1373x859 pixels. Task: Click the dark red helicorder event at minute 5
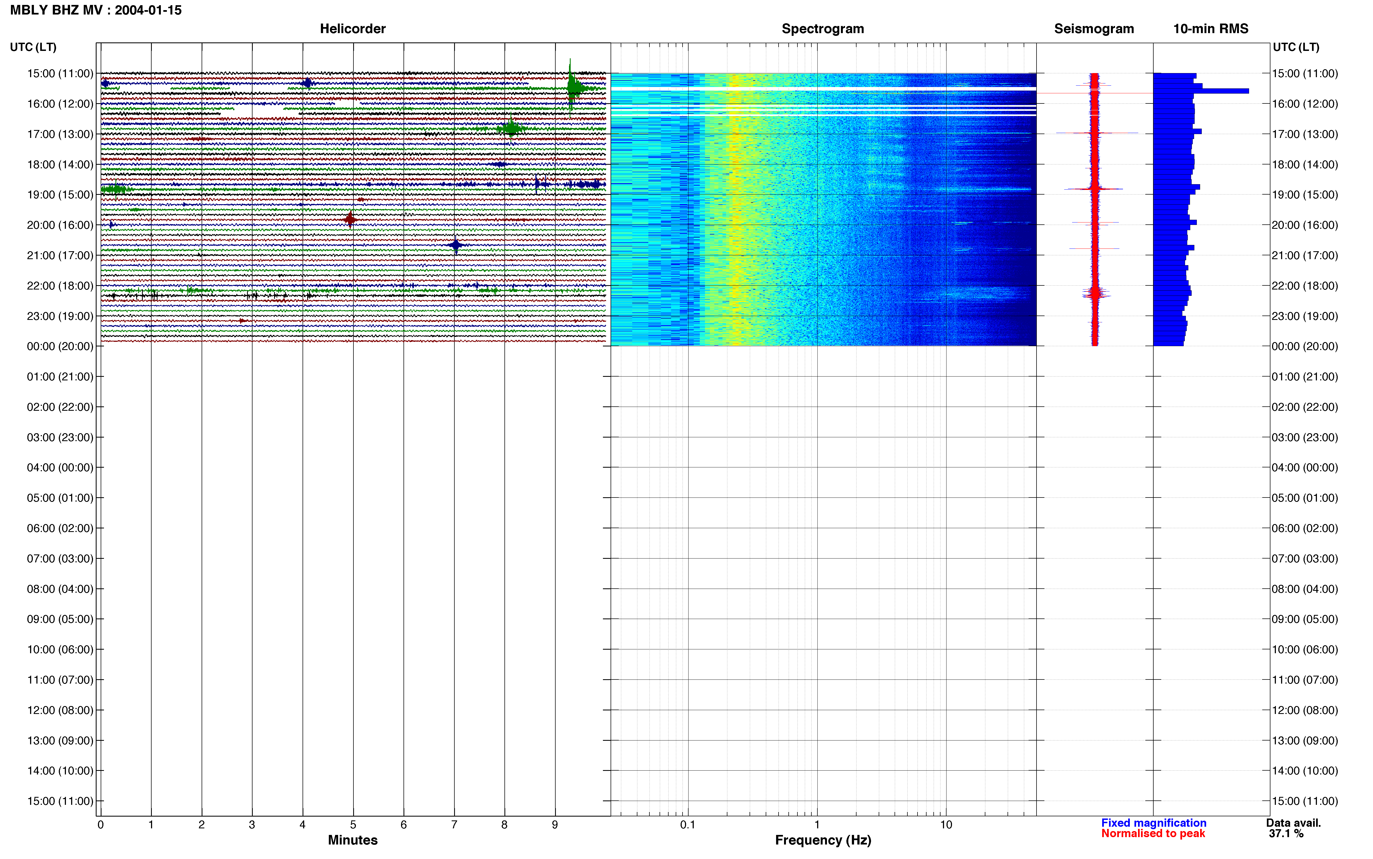[x=350, y=219]
